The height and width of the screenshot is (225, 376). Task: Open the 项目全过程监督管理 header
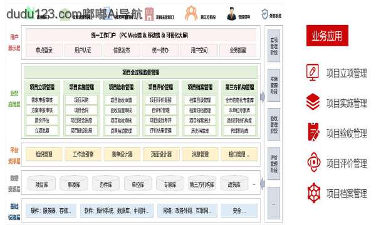(x=141, y=72)
